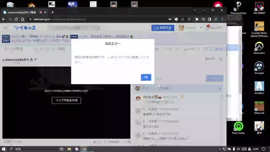Click the twitcasting.tv address bar
Viewport: 270px width, 152px height.
(x=97, y=19)
